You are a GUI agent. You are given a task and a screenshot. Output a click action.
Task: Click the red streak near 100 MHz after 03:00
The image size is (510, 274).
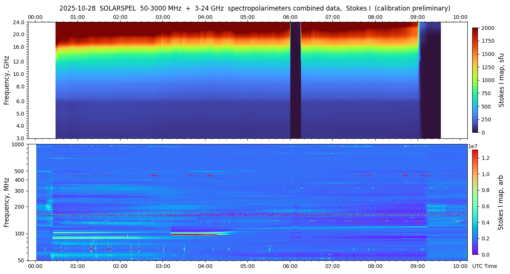click(x=193, y=234)
